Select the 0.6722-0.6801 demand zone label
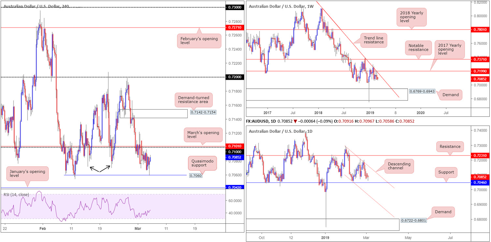The image size is (491, 242). [413, 220]
